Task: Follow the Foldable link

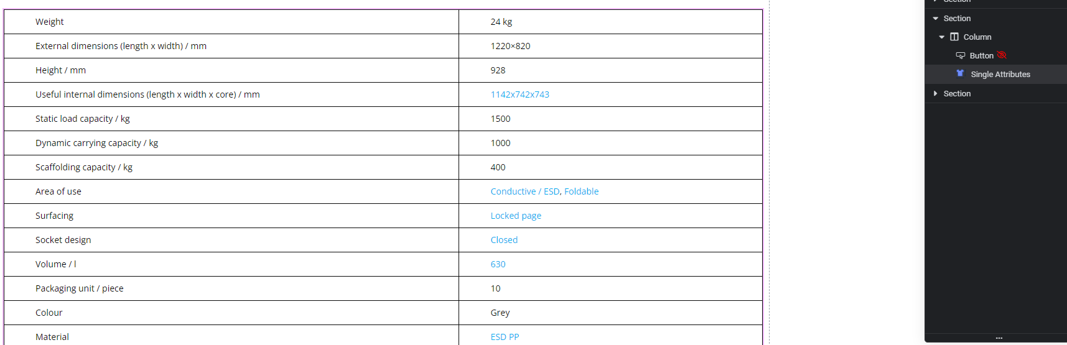Action: click(x=581, y=191)
